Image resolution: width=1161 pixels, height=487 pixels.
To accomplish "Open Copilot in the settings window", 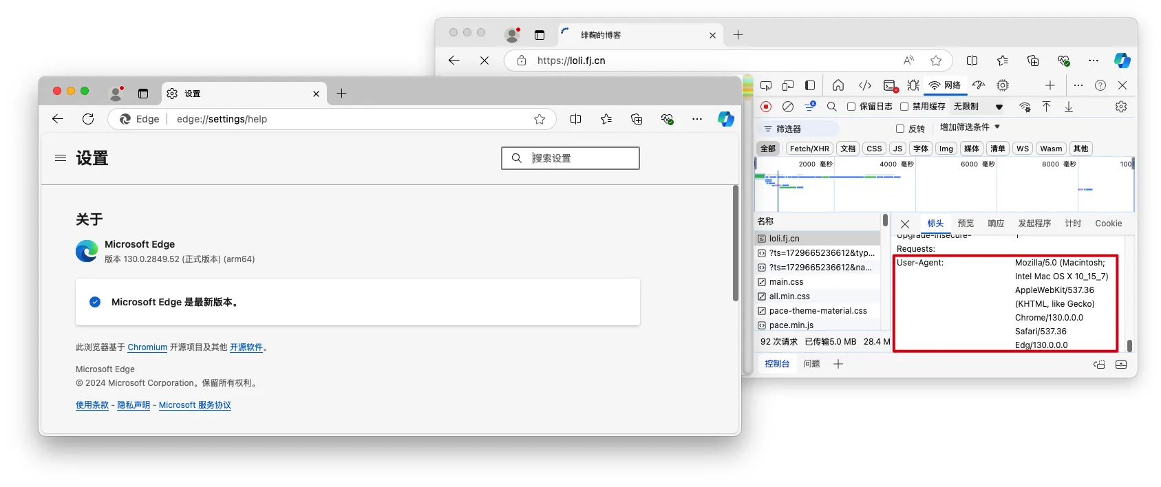I will (725, 119).
